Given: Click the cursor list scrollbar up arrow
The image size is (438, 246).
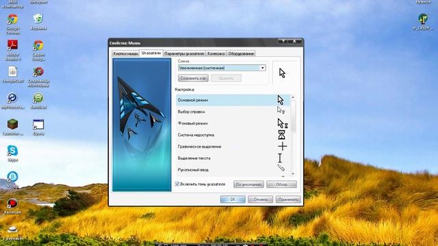Looking at the screenshot, I should point(293,97).
